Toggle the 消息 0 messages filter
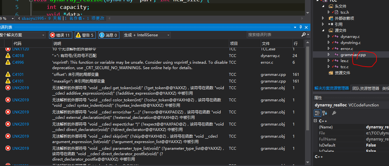 click(x=109, y=35)
